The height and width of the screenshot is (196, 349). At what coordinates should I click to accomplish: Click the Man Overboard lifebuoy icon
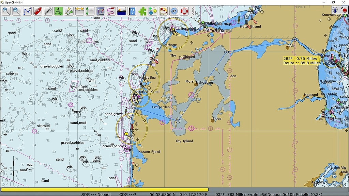point(184,11)
